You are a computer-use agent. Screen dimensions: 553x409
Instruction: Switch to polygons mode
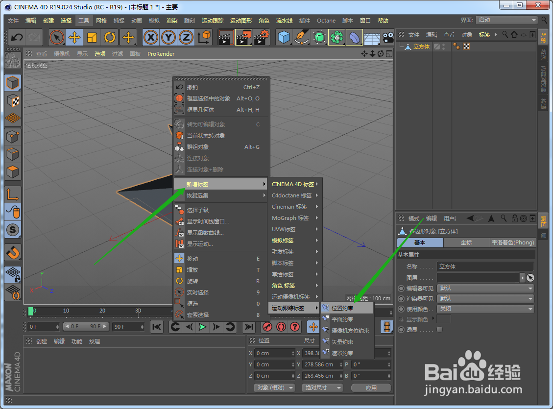(13, 172)
